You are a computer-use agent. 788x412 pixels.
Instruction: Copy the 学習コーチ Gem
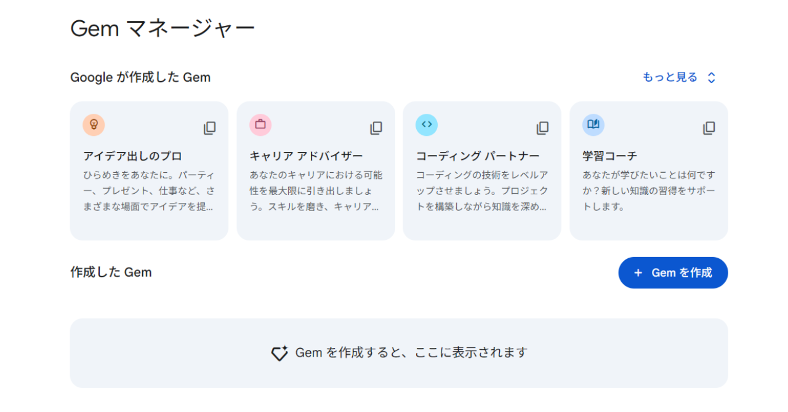point(709,128)
